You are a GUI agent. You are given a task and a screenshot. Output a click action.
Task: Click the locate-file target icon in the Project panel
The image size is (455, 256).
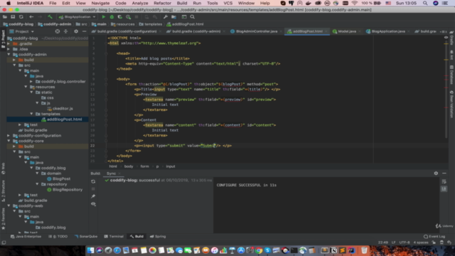58,31
